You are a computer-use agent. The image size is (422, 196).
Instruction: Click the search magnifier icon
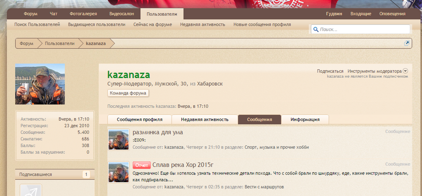(316, 29)
